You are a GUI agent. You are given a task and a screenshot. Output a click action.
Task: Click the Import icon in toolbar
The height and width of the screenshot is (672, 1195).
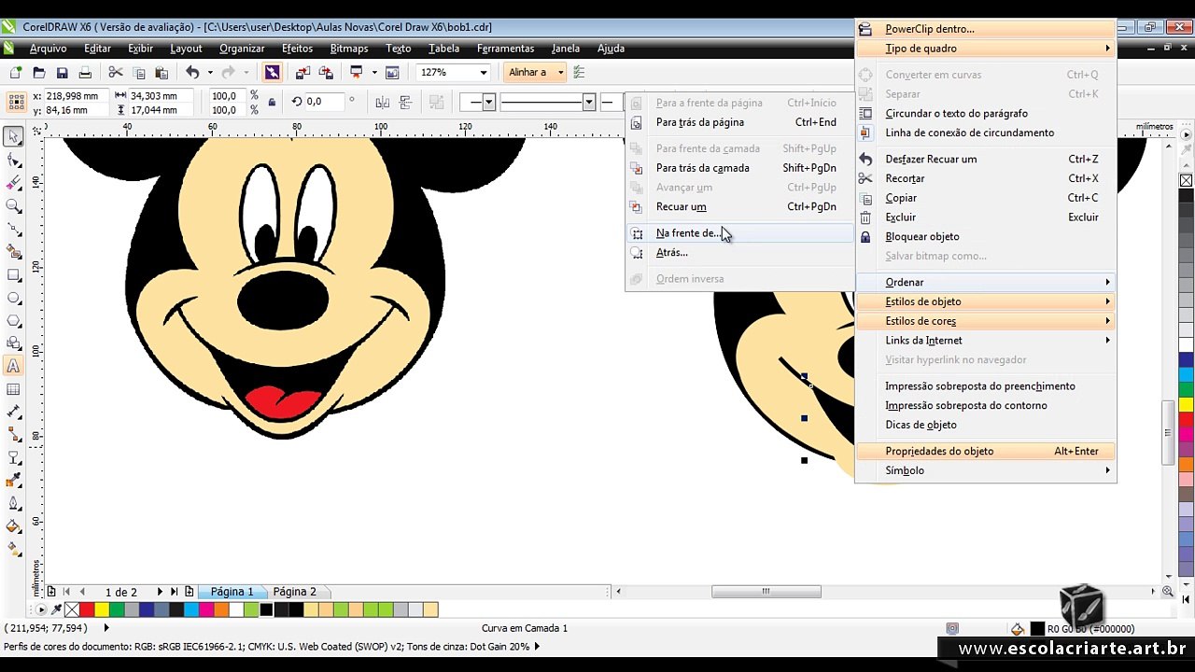tap(302, 72)
